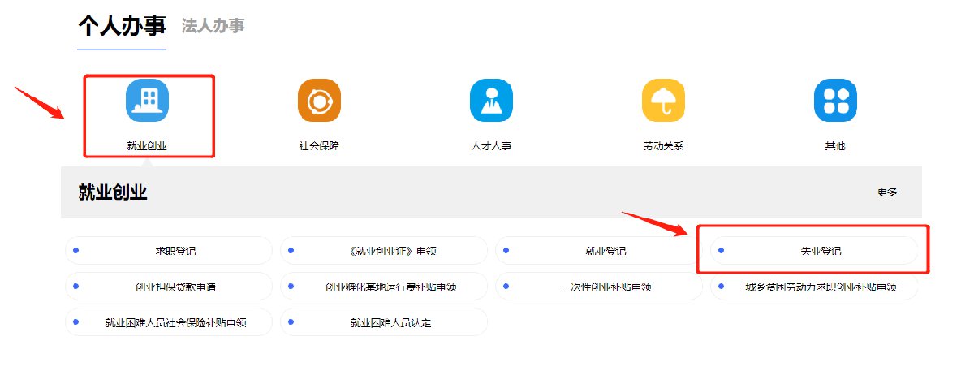Open 城乡贫困劳动力求职创业补贴申领
Screen dimensions: 974x371
pyautogui.click(x=814, y=287)
